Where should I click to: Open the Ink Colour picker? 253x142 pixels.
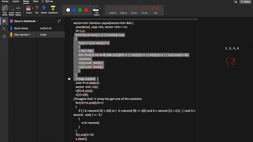coord(96,10)
